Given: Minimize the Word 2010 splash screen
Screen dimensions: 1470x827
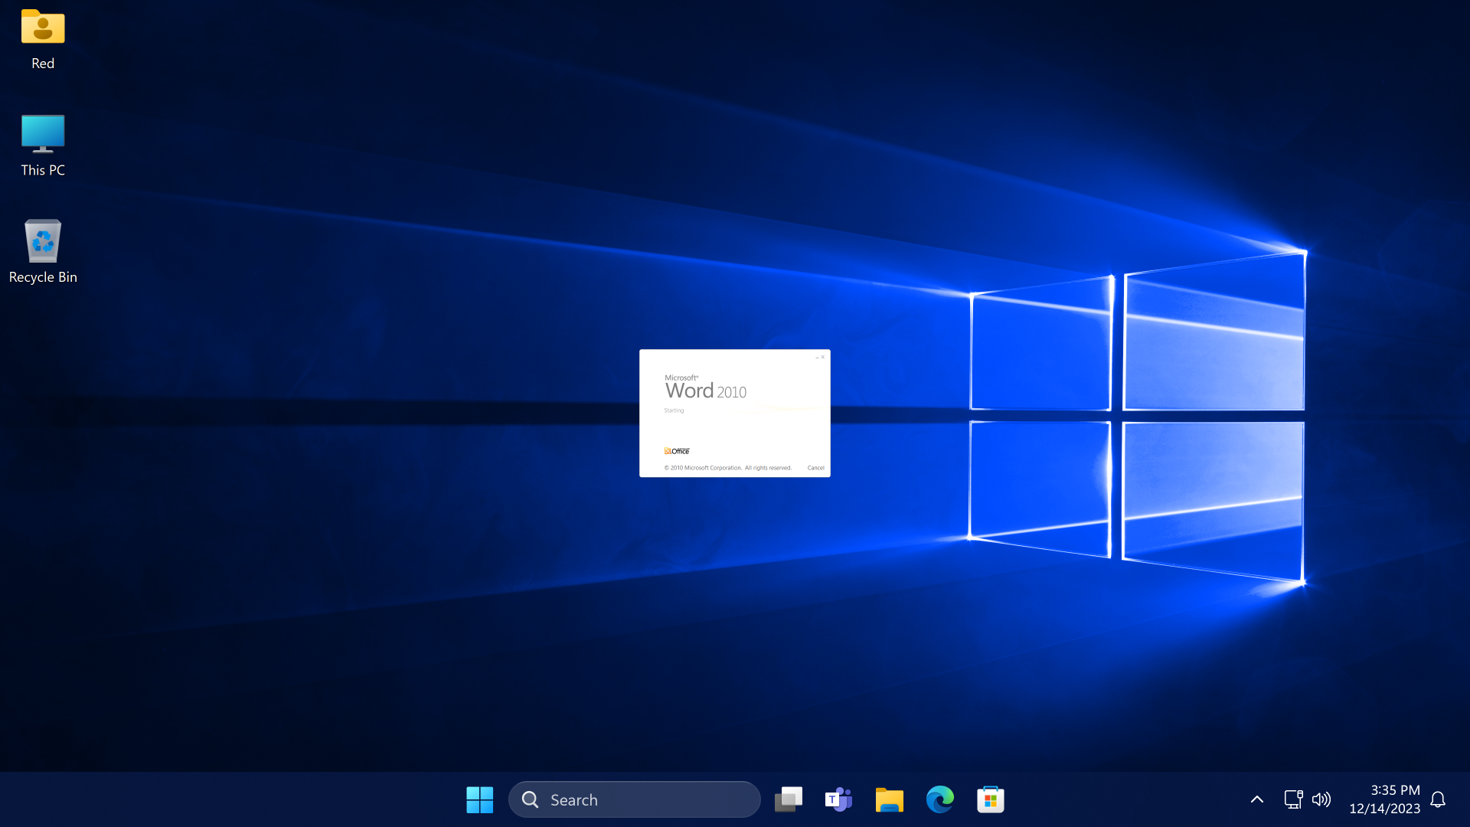Looking at the screenshot, I should pos(817,358).
